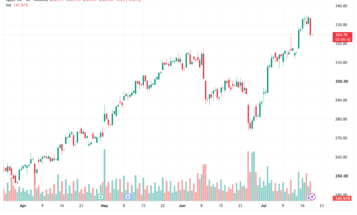Open the purple lightning bolt icon
This screenshot has height=215, width=357.
point(312,197)
